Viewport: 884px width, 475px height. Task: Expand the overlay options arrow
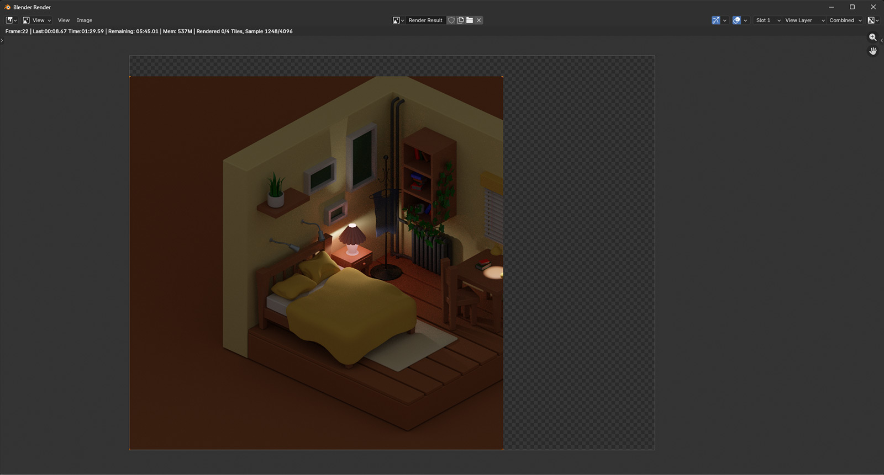(x=745, y=20)
